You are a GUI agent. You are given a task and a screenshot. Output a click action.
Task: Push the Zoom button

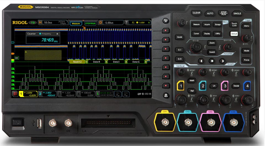coord(212,43)
